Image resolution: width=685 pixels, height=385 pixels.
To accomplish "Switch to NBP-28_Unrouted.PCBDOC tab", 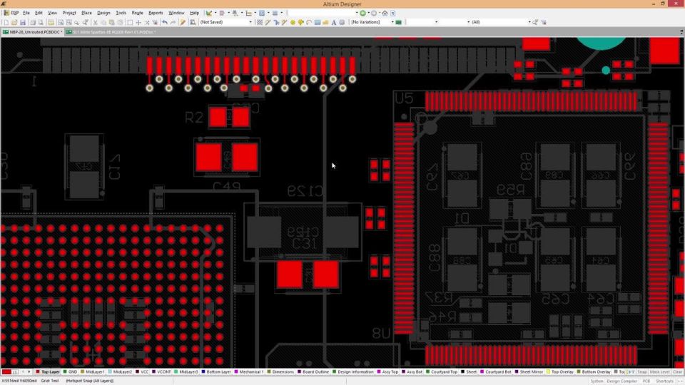I will [32, 32].
